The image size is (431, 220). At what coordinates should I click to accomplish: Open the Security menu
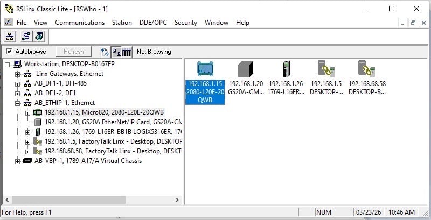pos(186,23)
